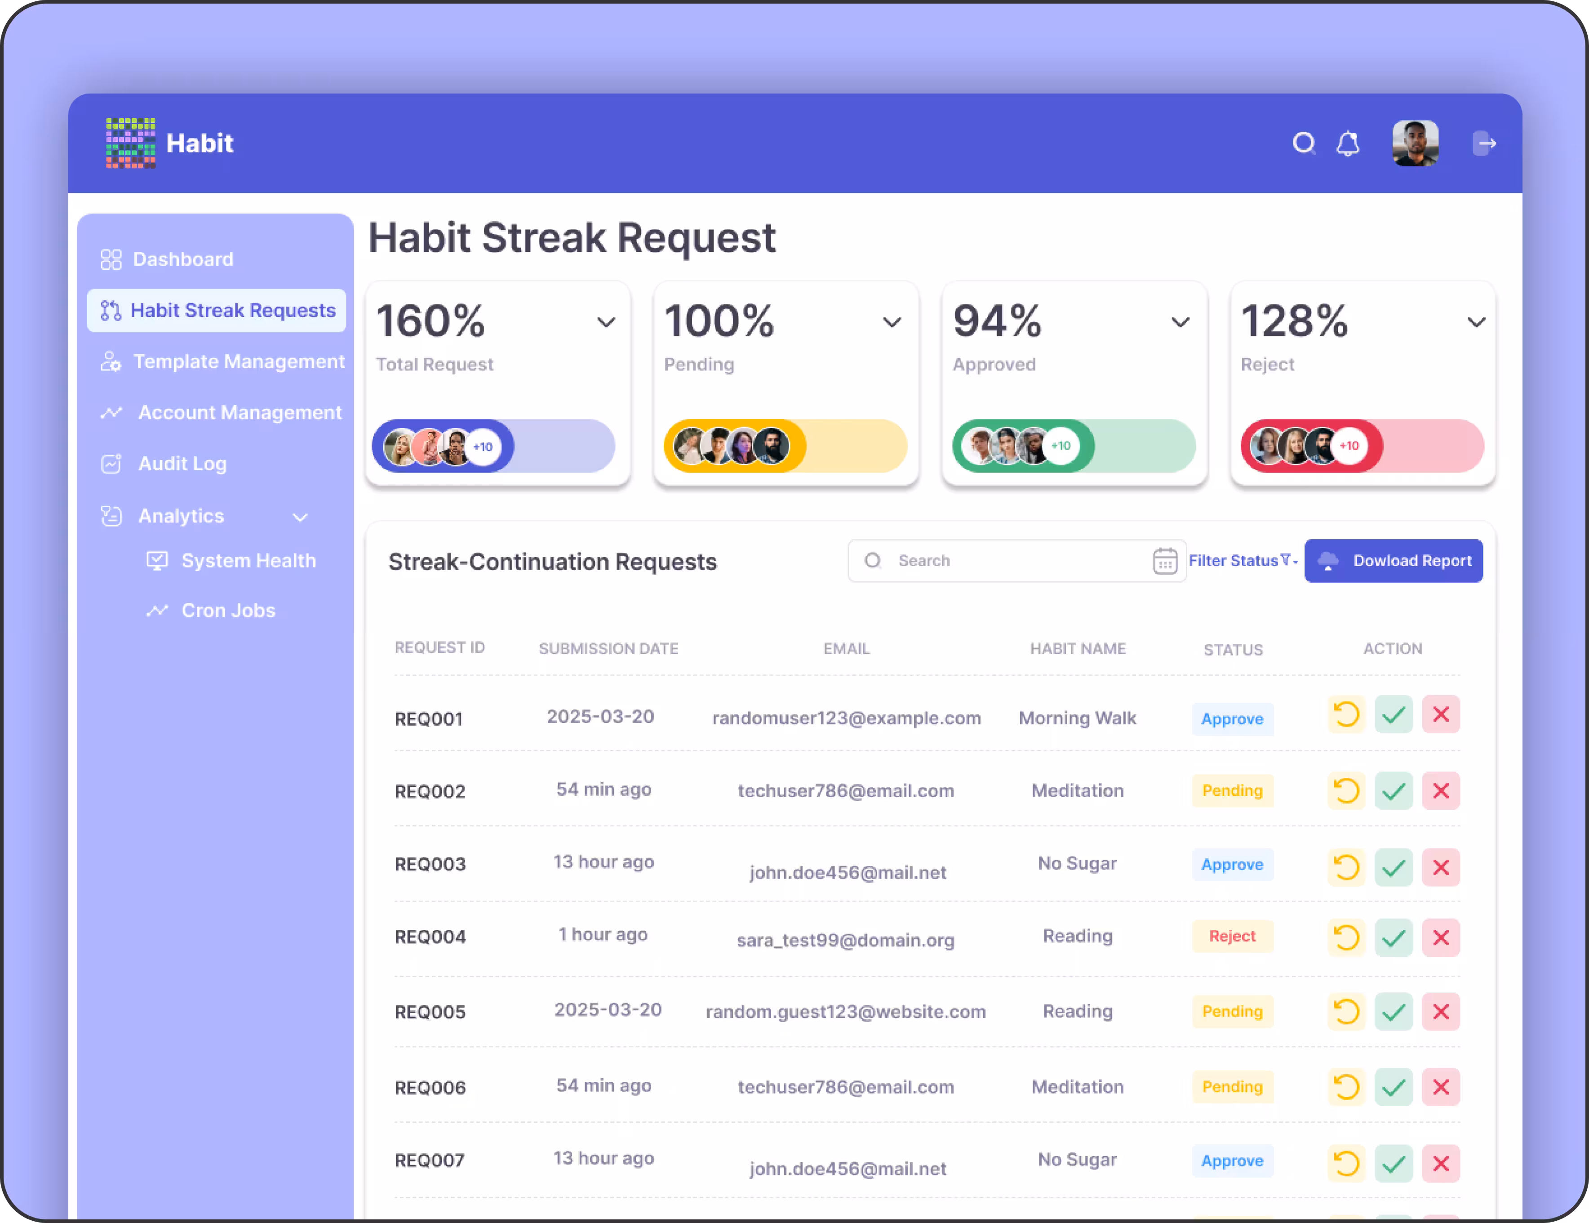Collapse the Analytics section in the sidebar
The width and height of the screenshot is (1589, 1223).
(300, 517)
